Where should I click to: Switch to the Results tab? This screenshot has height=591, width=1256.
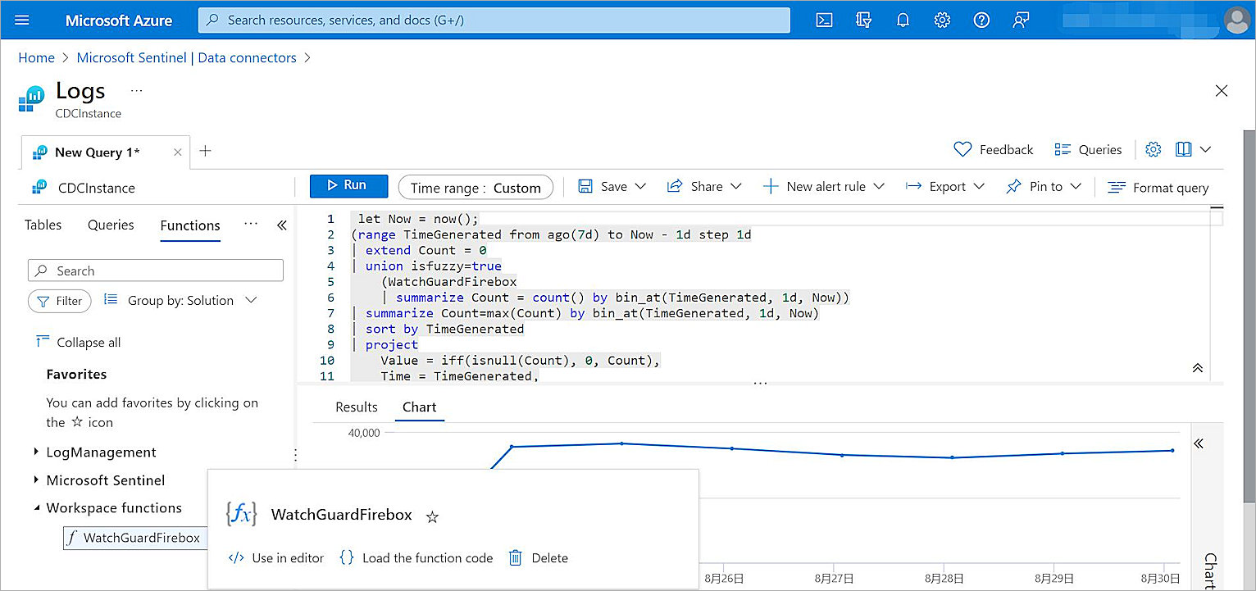[357, 407]
